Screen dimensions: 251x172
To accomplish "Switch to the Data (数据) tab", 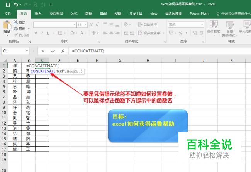I will point(89,13).
